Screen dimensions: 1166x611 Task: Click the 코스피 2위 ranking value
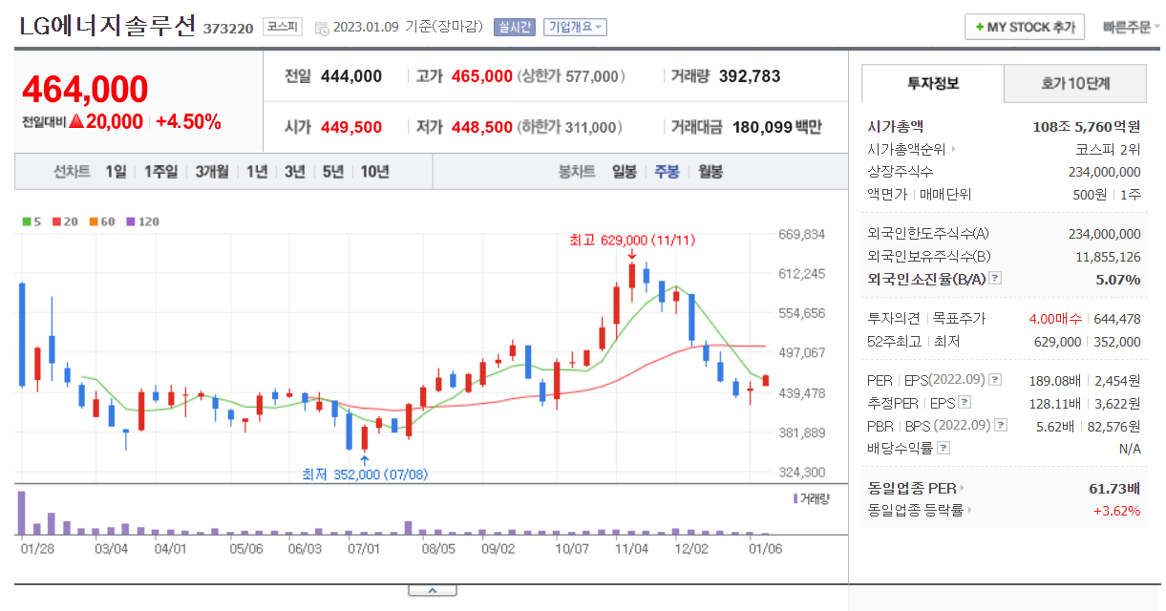point(1108,149)
